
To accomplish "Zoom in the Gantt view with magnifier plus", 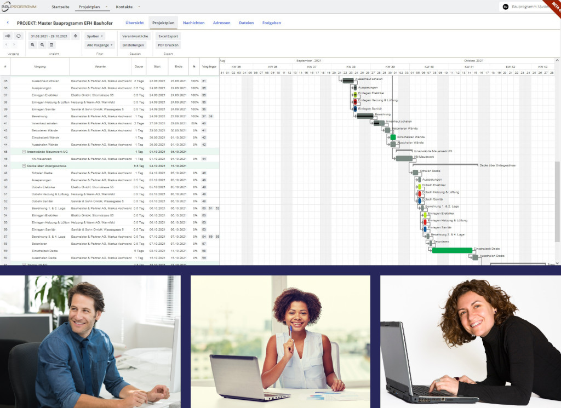I will click(33, 45).
